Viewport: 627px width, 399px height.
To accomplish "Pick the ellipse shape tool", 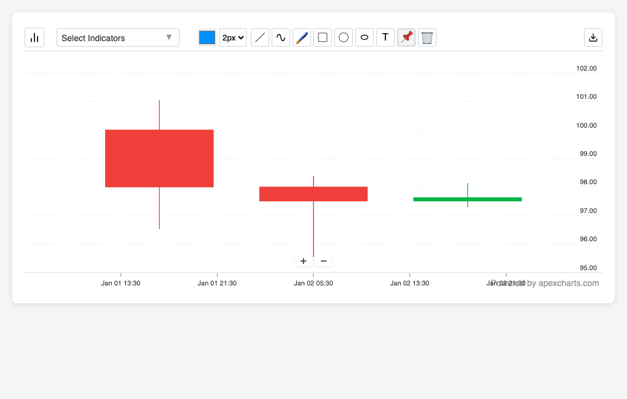I will (x=365, y=37).
